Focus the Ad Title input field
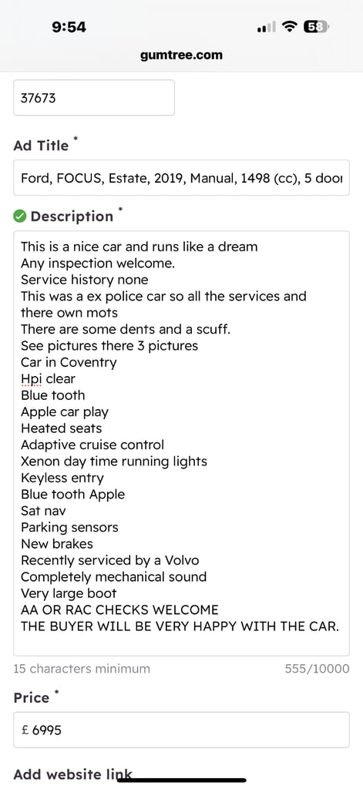Image resolution: width=363 pixels, height=789 pixels. 181,178
